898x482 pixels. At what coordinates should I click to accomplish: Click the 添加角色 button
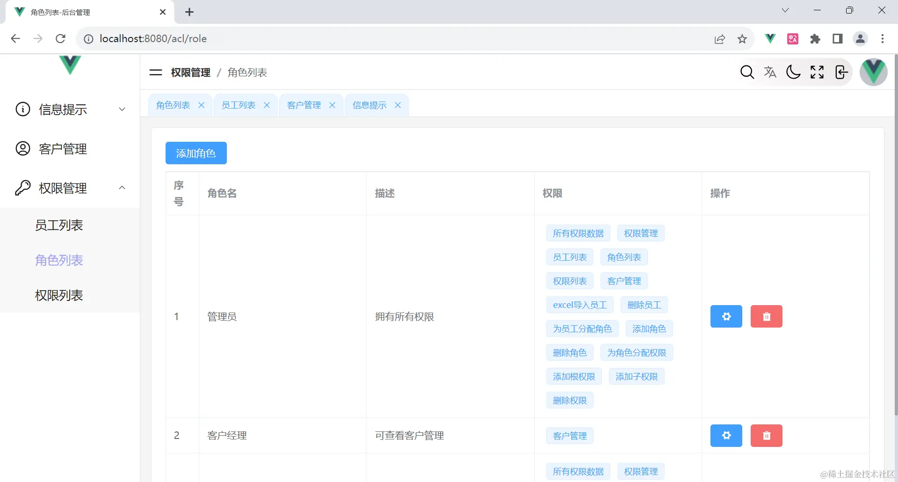click(x=196, y=153)
